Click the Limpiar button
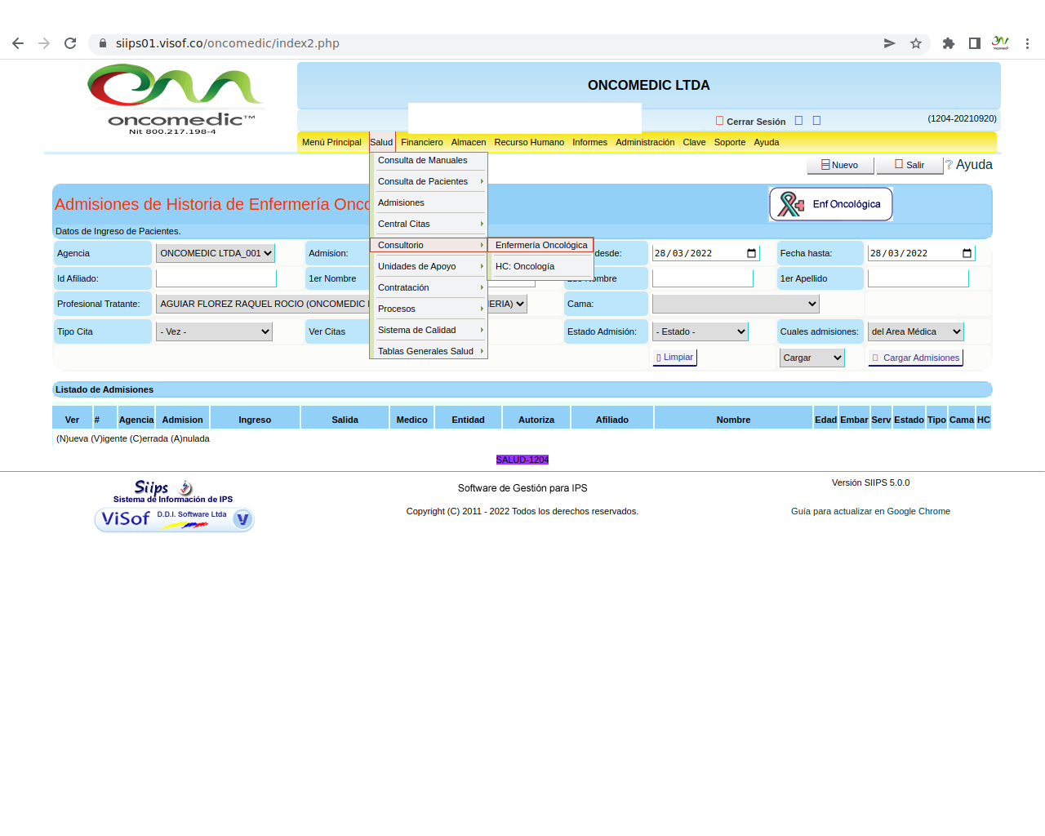Screen dimensions: 1045x836 point(674,358)
